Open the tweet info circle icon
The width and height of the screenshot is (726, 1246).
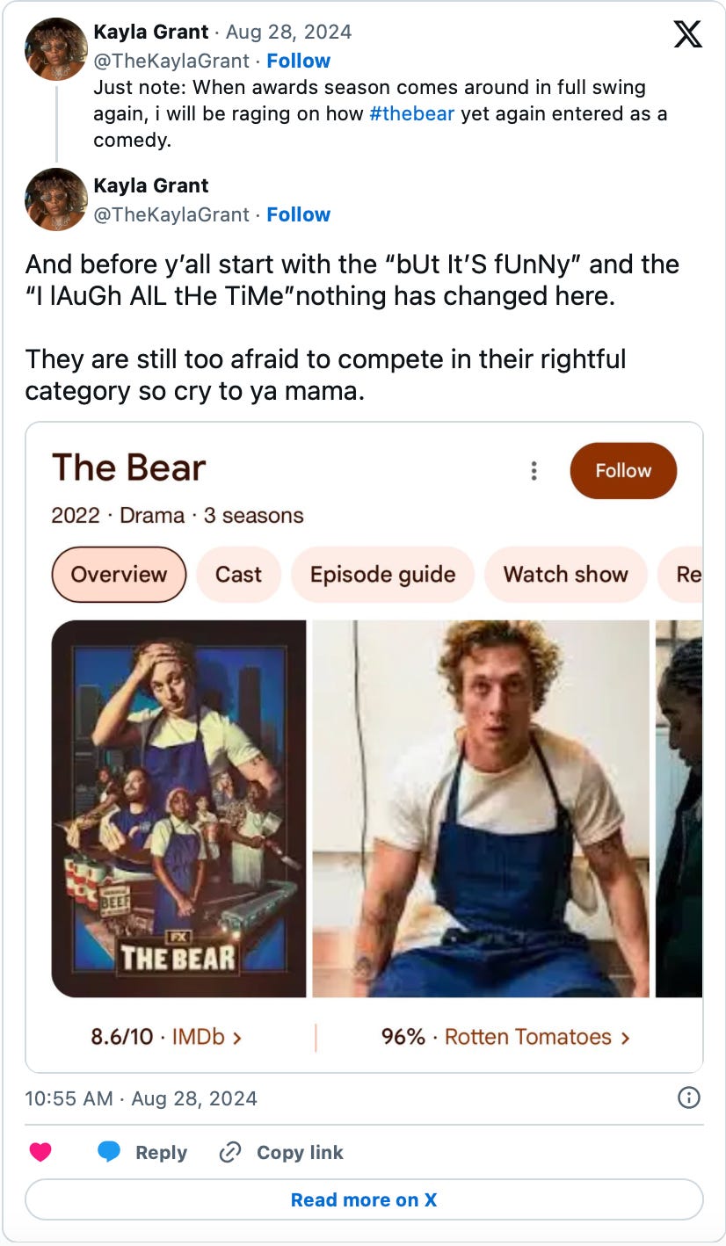click(690, 1097)
